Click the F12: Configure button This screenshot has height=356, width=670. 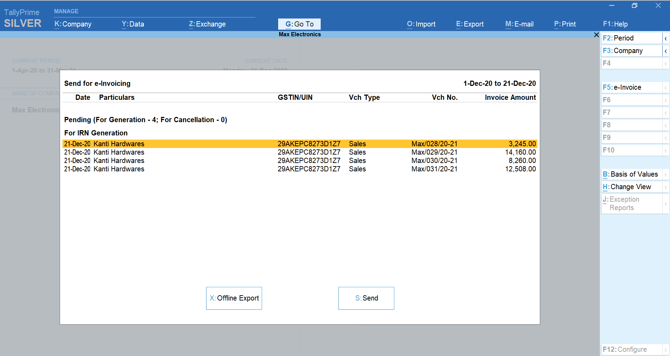(632, 350)
